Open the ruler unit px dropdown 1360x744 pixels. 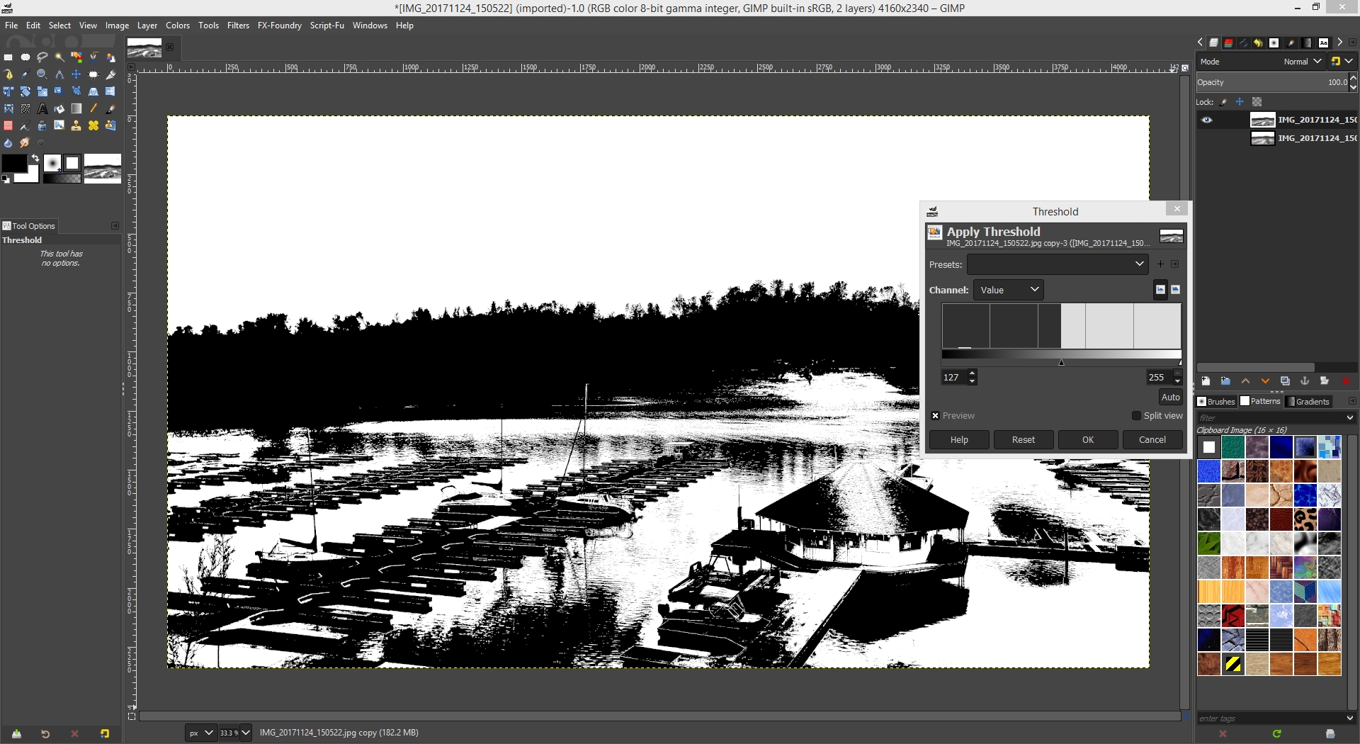200,733
